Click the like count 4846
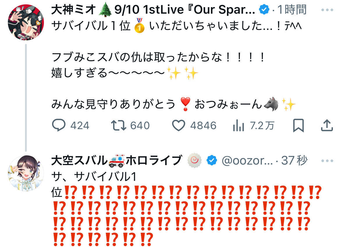343x248 pixels. pos(203,126)
